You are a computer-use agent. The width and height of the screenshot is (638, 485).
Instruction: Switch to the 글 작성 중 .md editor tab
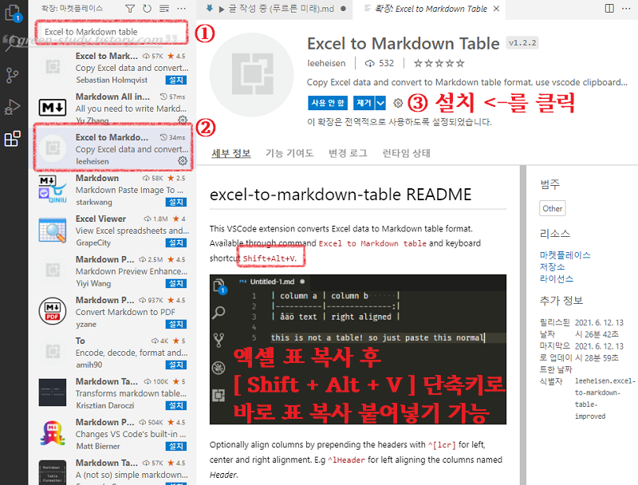[x=275, y=9]
